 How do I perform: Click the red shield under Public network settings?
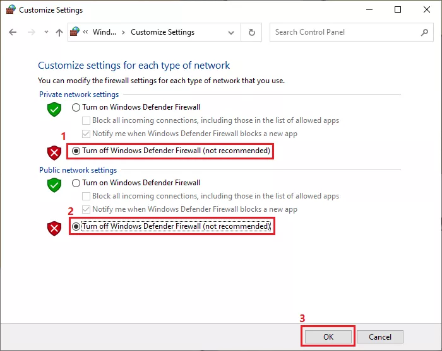coord(54,228)
